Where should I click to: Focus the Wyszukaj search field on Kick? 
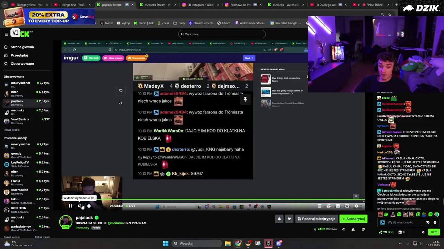[222, 34]
